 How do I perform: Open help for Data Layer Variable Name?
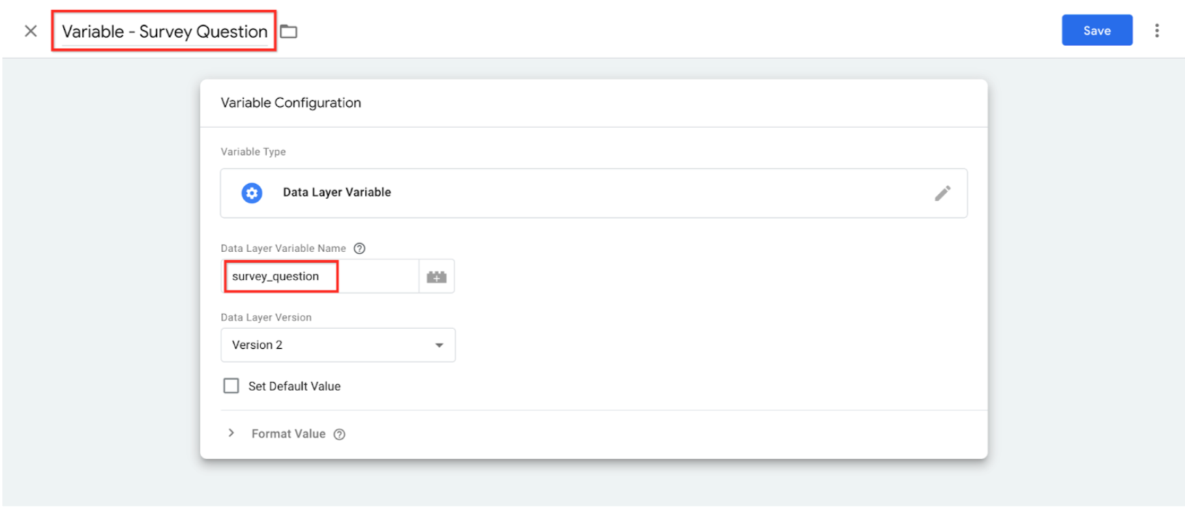point(359,249)
